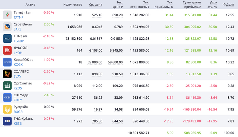Sort by the Актив column header
The height and width of the screenshot is (137, 238).
pyautogui.click(x=30, y=5)
